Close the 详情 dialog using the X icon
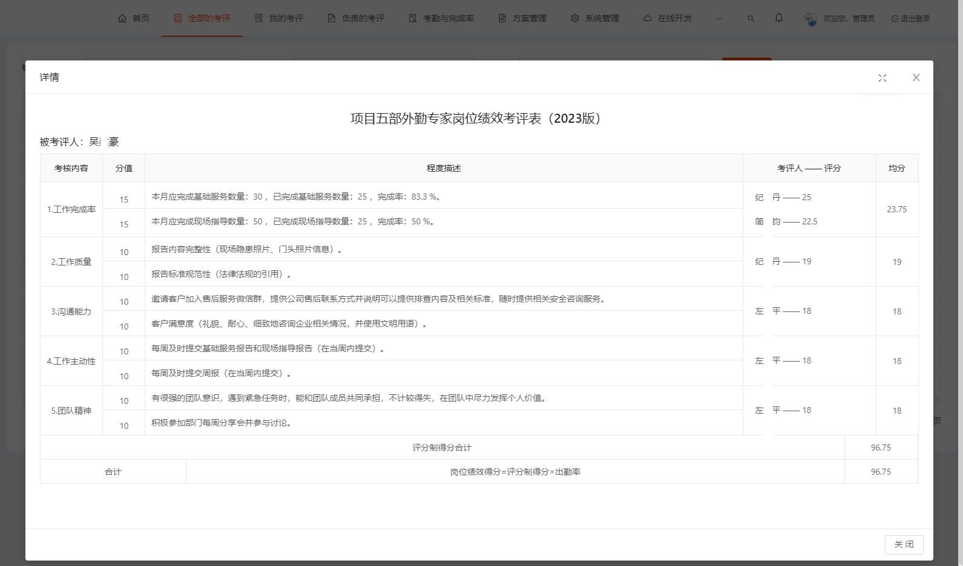This screenshot has width=963, height=566. tap(916, 77)
